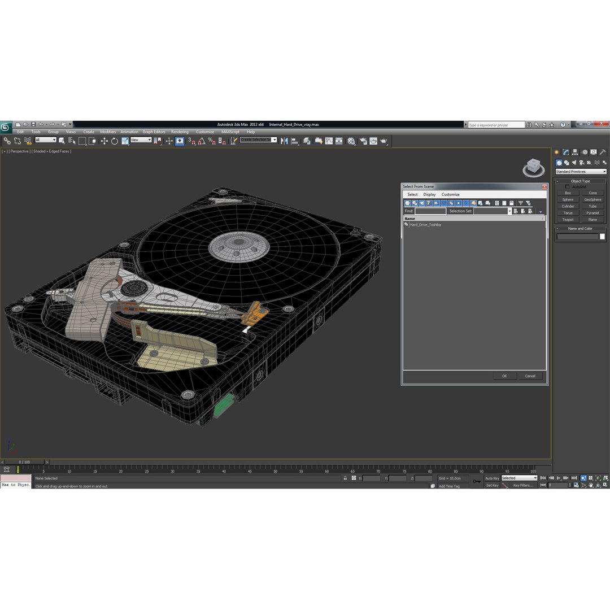Click the object color swatch in Name and Color

coord(602,237)
